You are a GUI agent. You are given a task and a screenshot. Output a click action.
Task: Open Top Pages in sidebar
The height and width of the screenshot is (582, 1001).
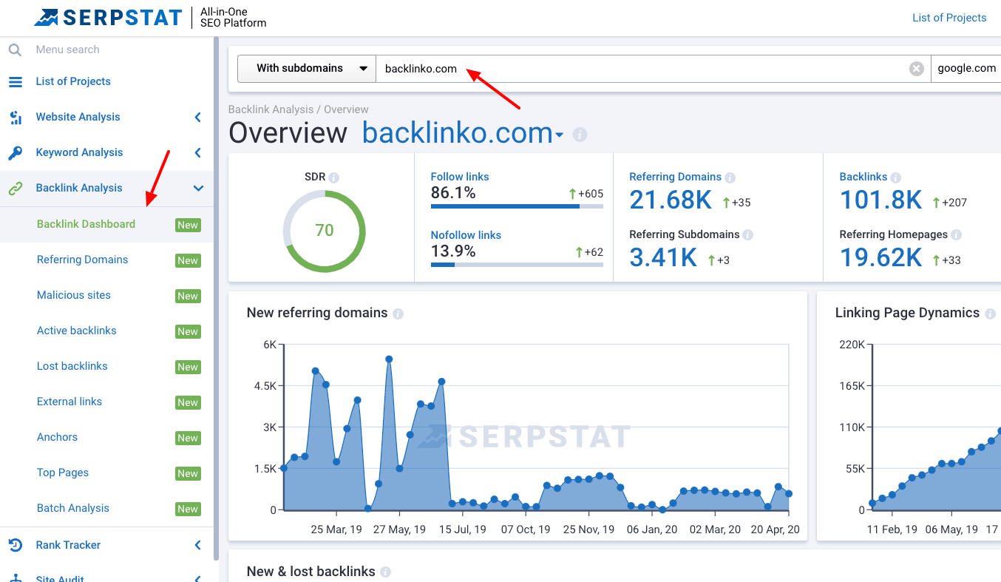coord(63,473)
